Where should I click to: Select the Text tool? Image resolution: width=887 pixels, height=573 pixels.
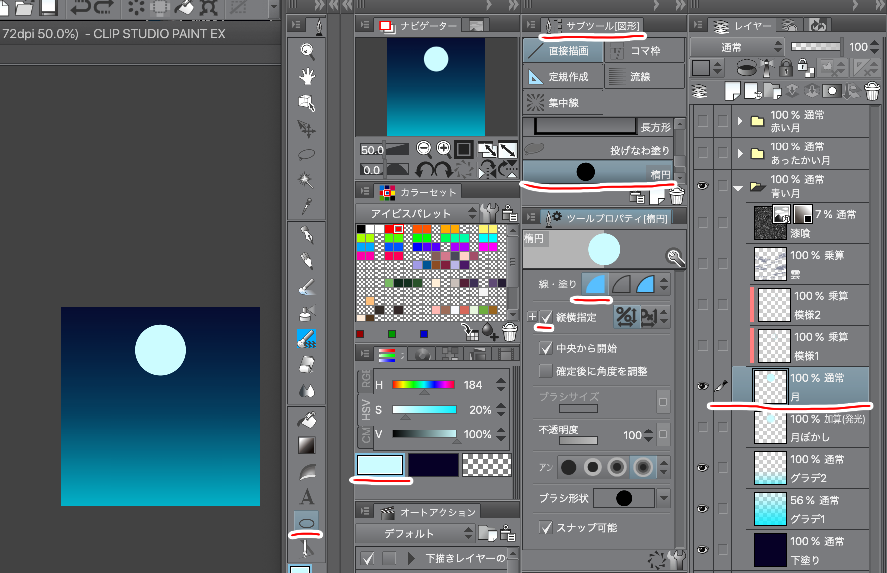pos(307,497)
